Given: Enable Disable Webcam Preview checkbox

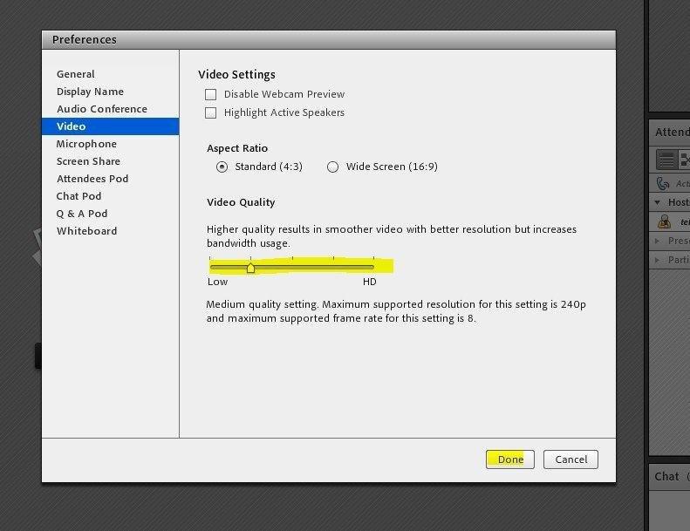Looking at the screenshot, I should [x=210, y=94].
